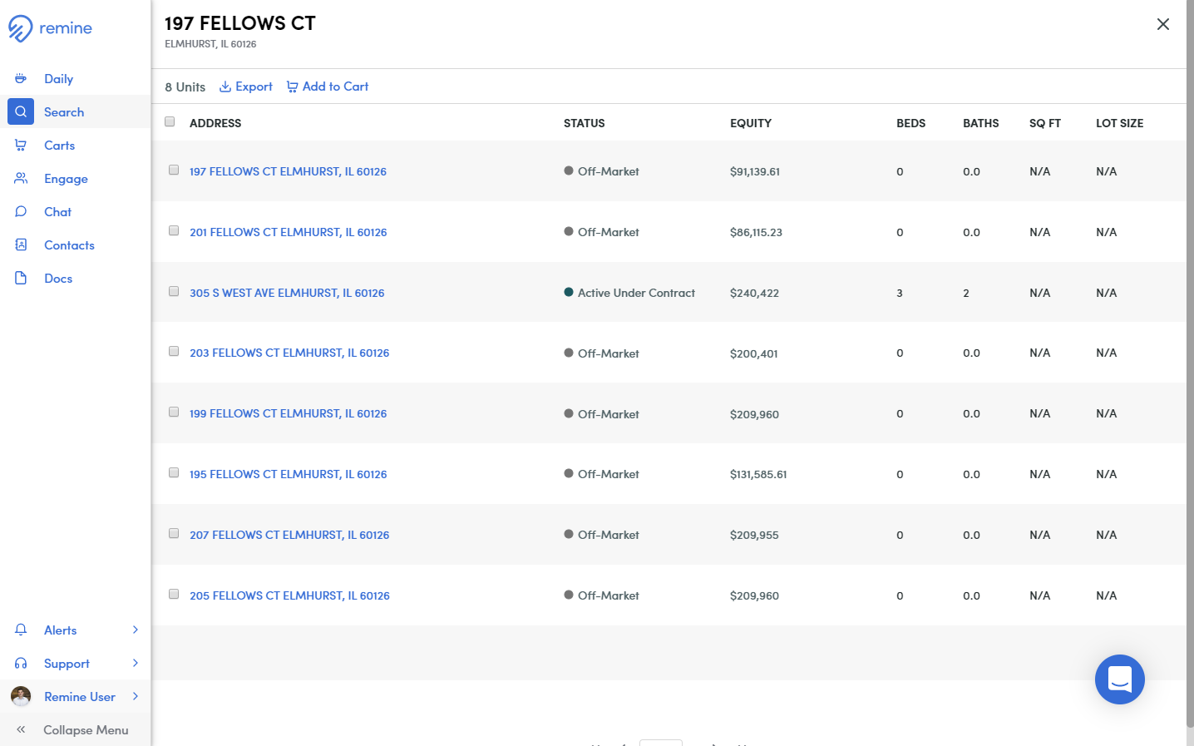1194x746 pixels.
Task: Open Alerts in the sidebar
Action: coord(60,630)
